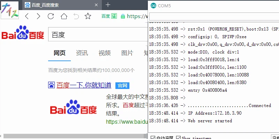This screenshot has width=279, height=139.
Task: Open the line-ending dropdown in COM5 window
Action: pos(275,137)
